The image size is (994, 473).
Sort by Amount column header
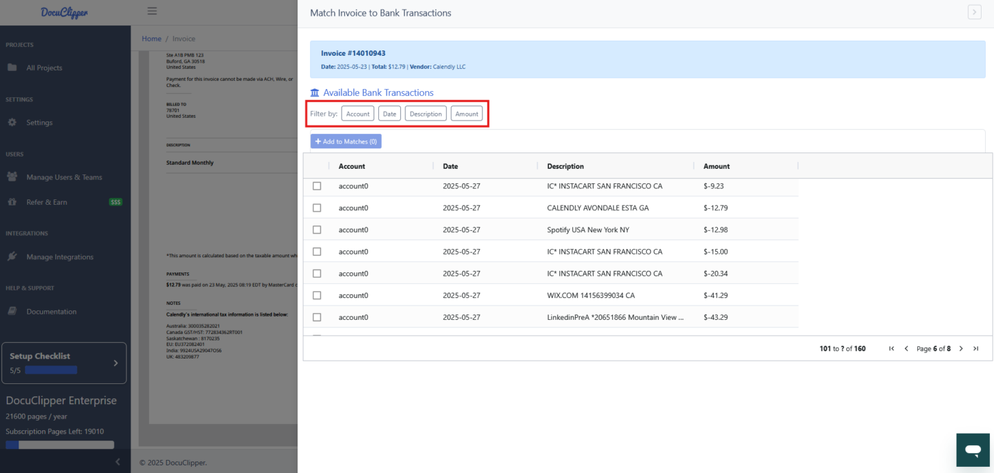(x=717, y=166)
